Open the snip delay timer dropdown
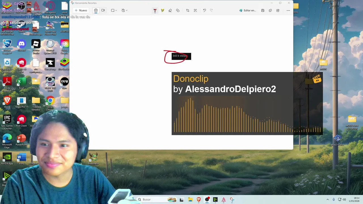This screenshot has width=363, height=204. coord(124,10)
